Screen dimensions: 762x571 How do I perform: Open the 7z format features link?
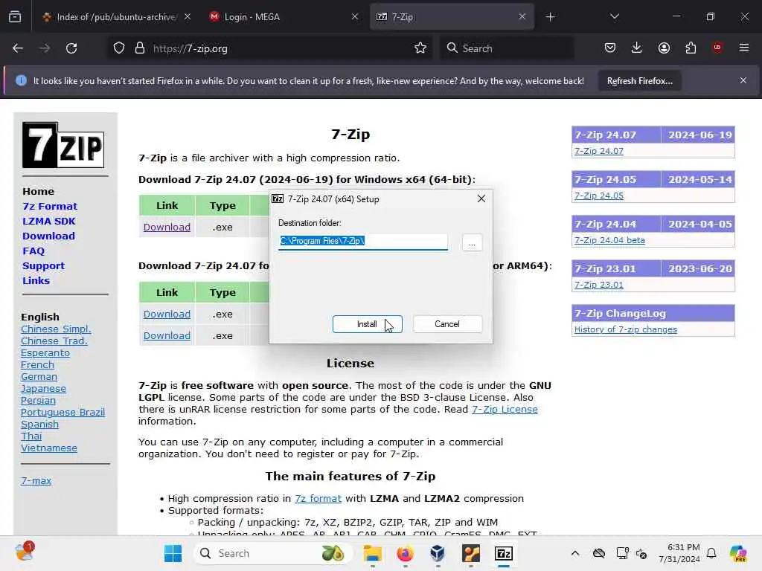coord(318,499)
